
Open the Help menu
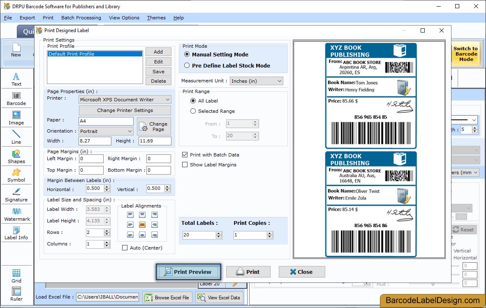click(178, 18)
